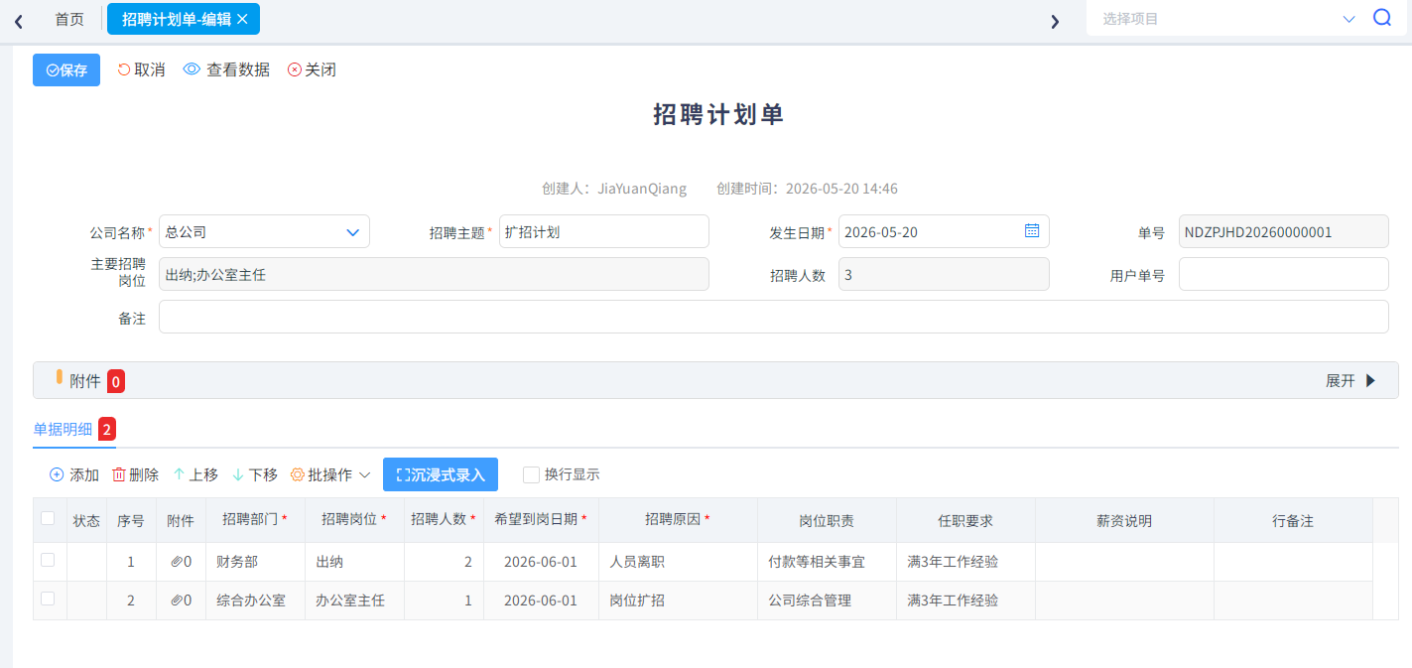
Task: Click the magnifier search icon
Action: tap(1382, 18)
